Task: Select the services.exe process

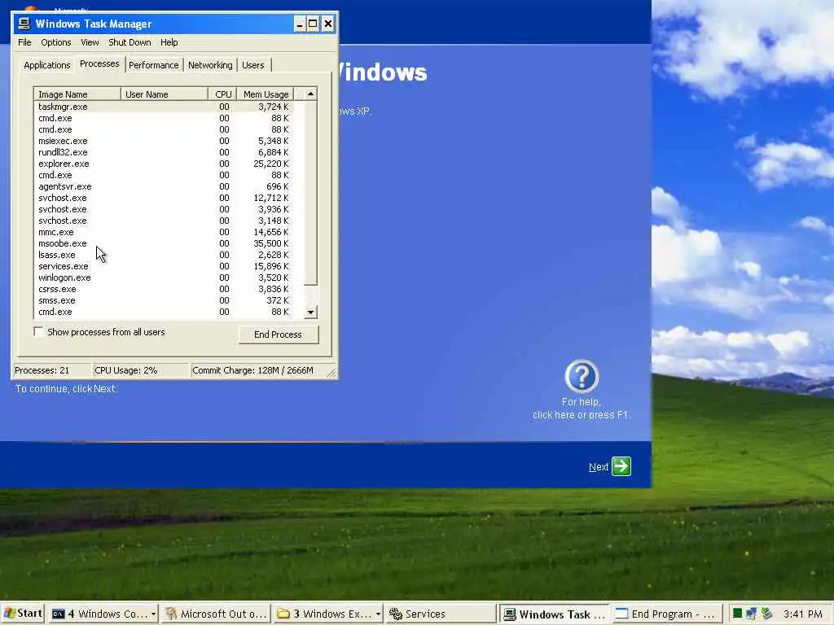Action: coord(164,266)
